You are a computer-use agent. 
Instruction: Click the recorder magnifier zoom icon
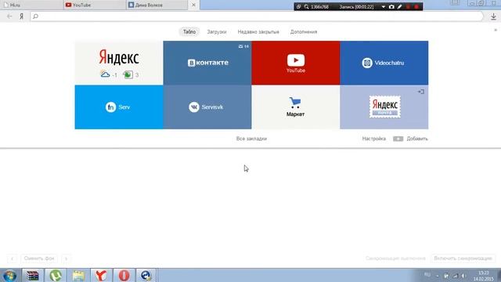coord(306,7)
